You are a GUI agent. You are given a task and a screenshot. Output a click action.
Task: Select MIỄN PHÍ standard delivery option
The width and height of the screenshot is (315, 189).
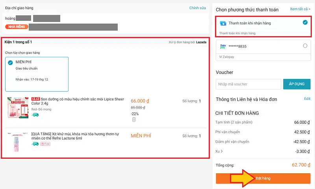(x=37, y=74)
